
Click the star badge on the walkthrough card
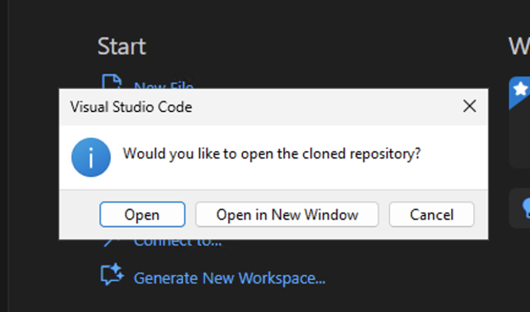pos(520,89)
